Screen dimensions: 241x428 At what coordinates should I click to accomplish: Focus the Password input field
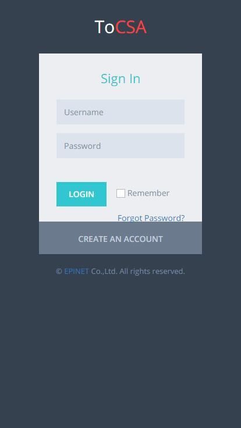click(x=120, y=145)
